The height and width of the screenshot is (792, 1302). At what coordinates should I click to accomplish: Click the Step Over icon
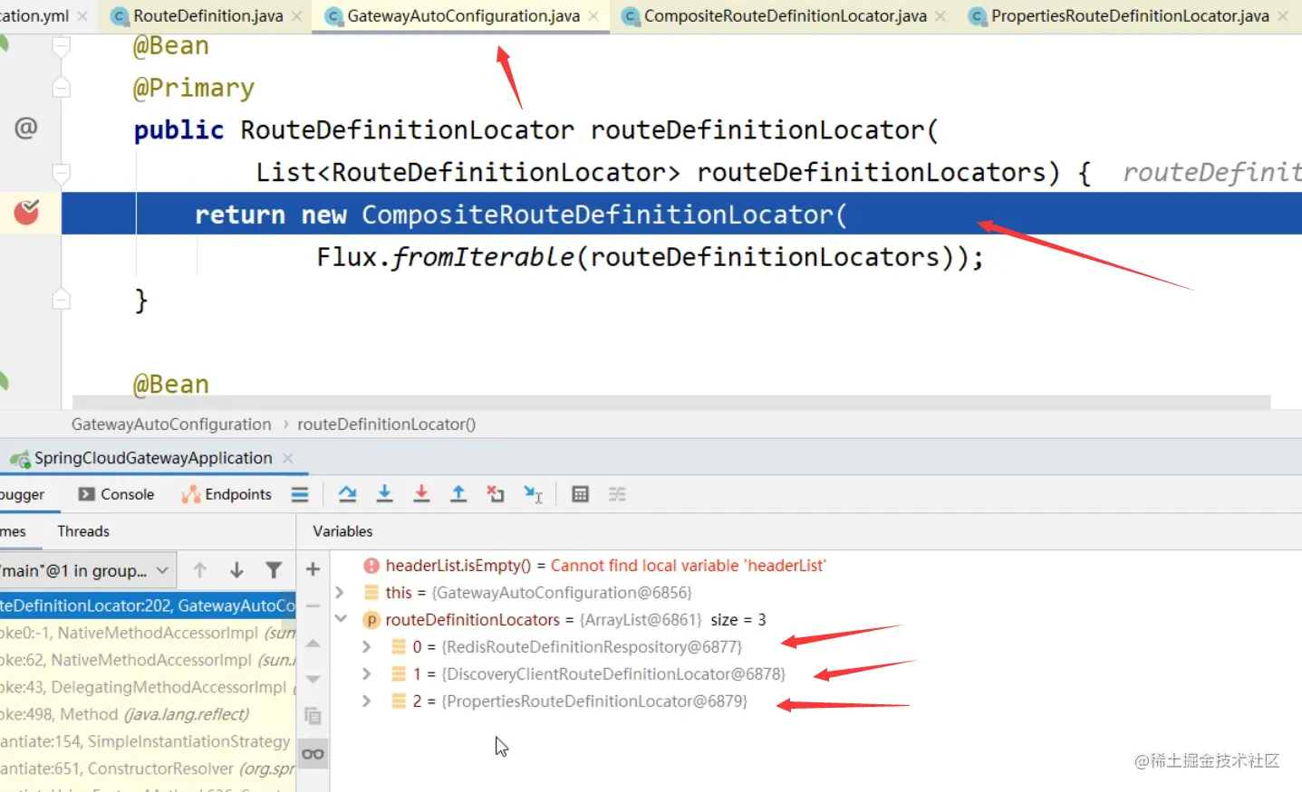(x=347, y=494)
